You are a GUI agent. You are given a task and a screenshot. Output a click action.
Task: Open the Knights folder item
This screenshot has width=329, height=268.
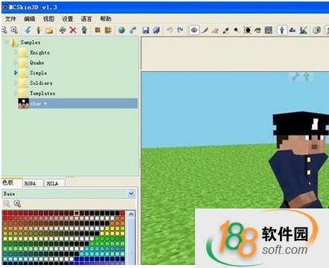coord(39,52)
